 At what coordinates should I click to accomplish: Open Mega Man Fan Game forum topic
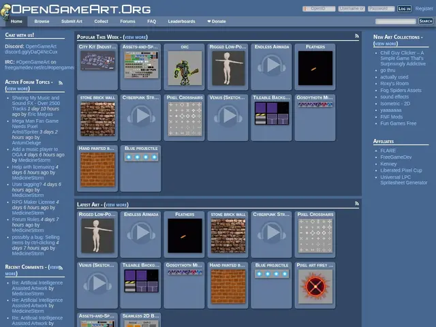35,127
